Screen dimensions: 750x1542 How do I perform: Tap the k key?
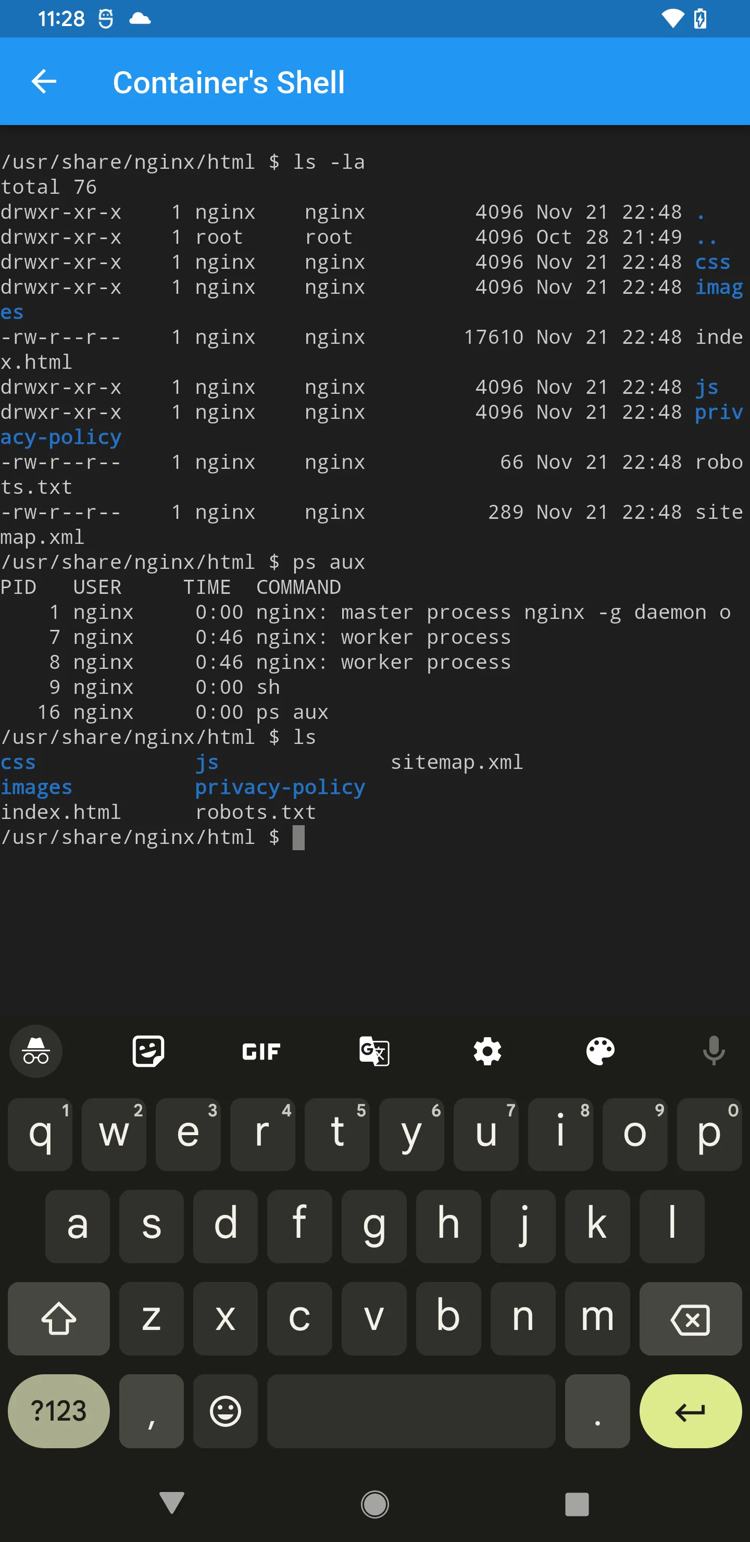597,1226
